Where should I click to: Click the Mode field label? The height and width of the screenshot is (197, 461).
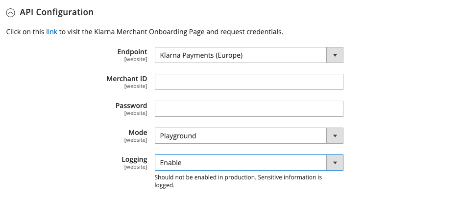pyautogui.click(x=138, y=132)
